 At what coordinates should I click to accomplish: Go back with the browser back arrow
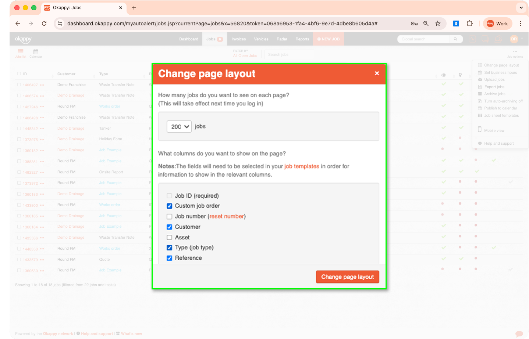tap(18, 24)
